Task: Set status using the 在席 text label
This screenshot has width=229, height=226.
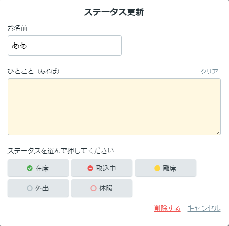Action: (42, 168)
